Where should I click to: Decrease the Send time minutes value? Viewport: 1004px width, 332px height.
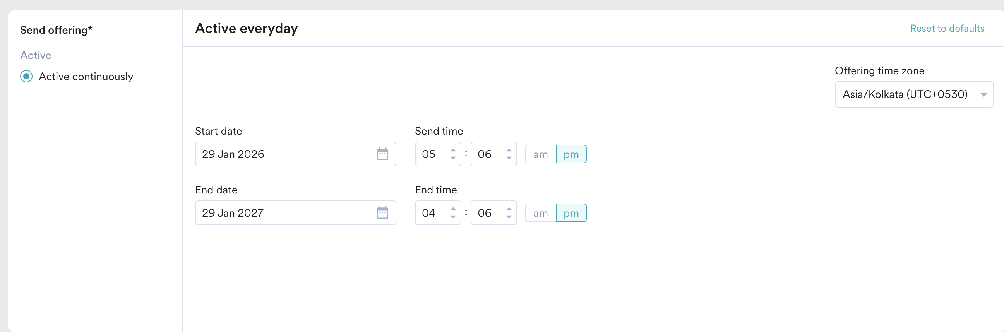tap(509, 158)
